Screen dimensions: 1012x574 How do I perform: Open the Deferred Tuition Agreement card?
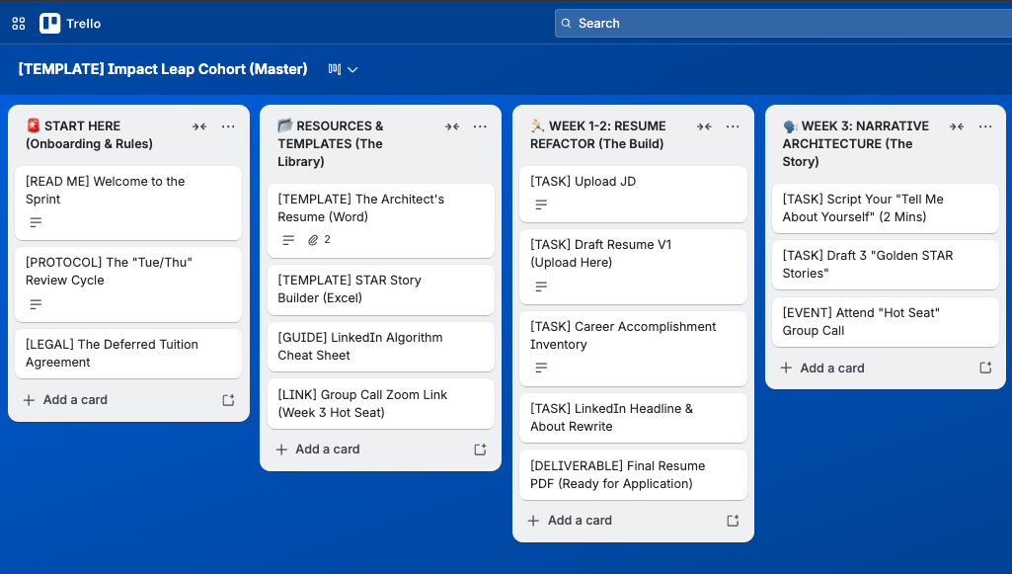(x=112, y=353)
